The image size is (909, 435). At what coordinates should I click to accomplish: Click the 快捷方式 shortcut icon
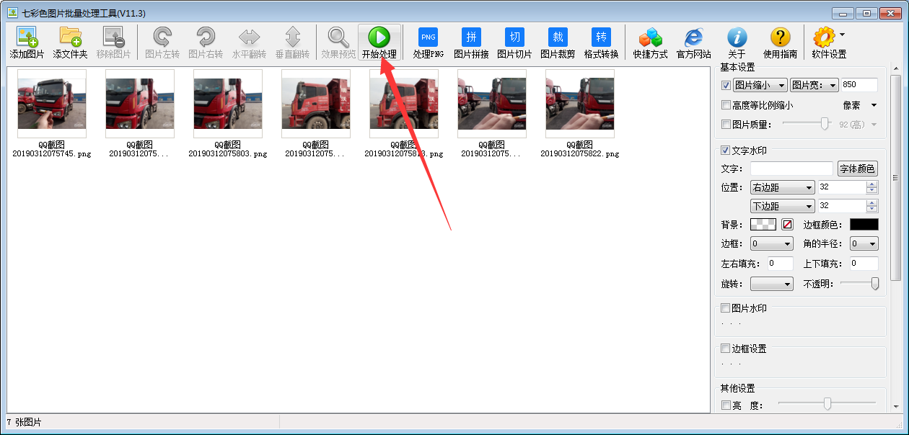pos(650,43)
